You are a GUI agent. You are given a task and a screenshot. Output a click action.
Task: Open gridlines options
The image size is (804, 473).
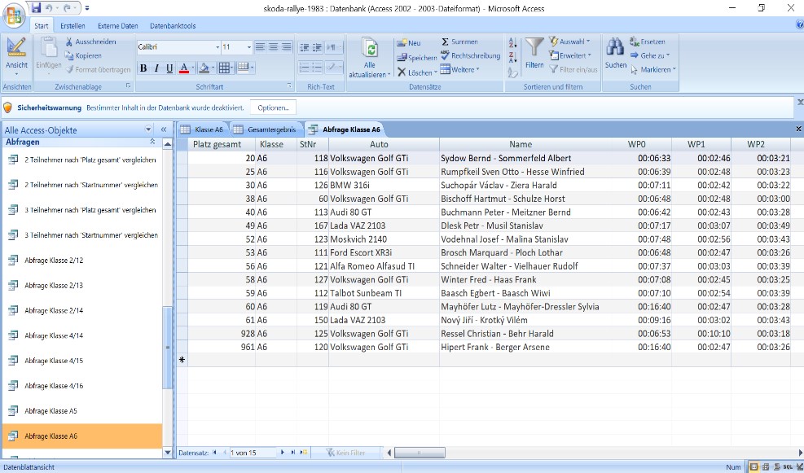(223, 68)
